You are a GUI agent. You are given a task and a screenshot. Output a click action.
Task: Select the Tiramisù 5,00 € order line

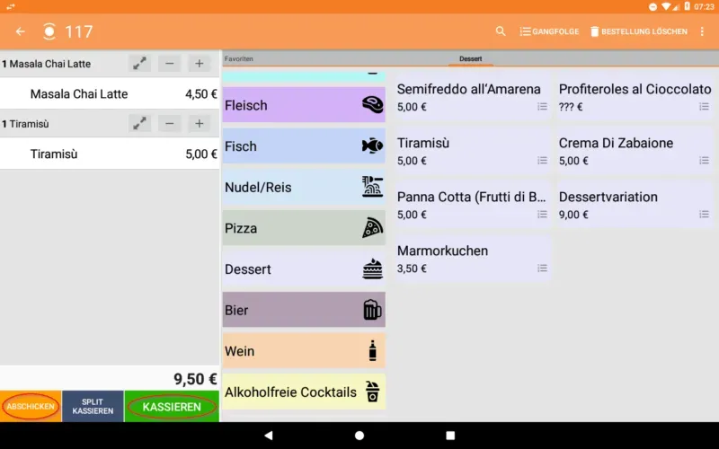110,154
